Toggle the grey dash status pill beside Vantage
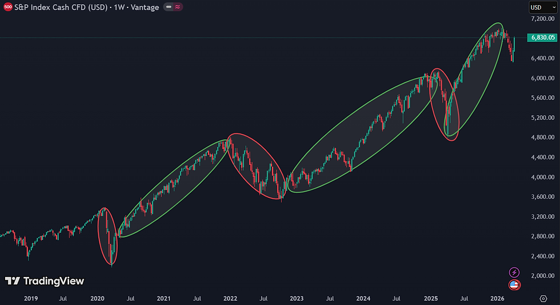The width and height of the screenshot is (560, 305). (x=169, y=7)
